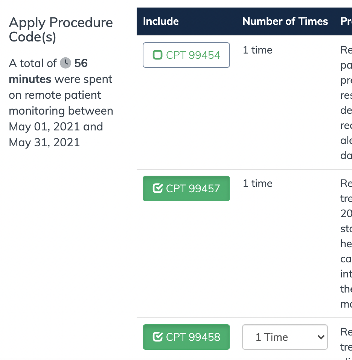Select the "1 time" text in CPT 99457 row

click(258, 184)
